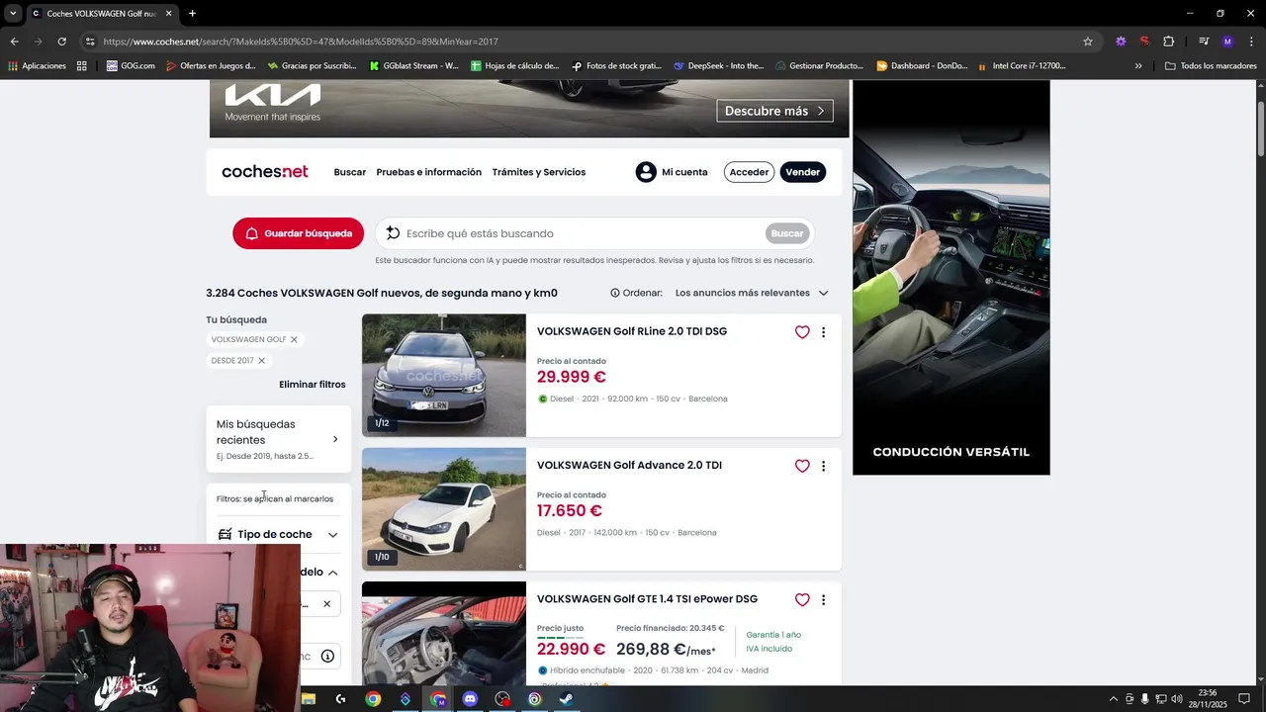Click the Vender button
The image size is (1266, 712).
pos(802,172)
